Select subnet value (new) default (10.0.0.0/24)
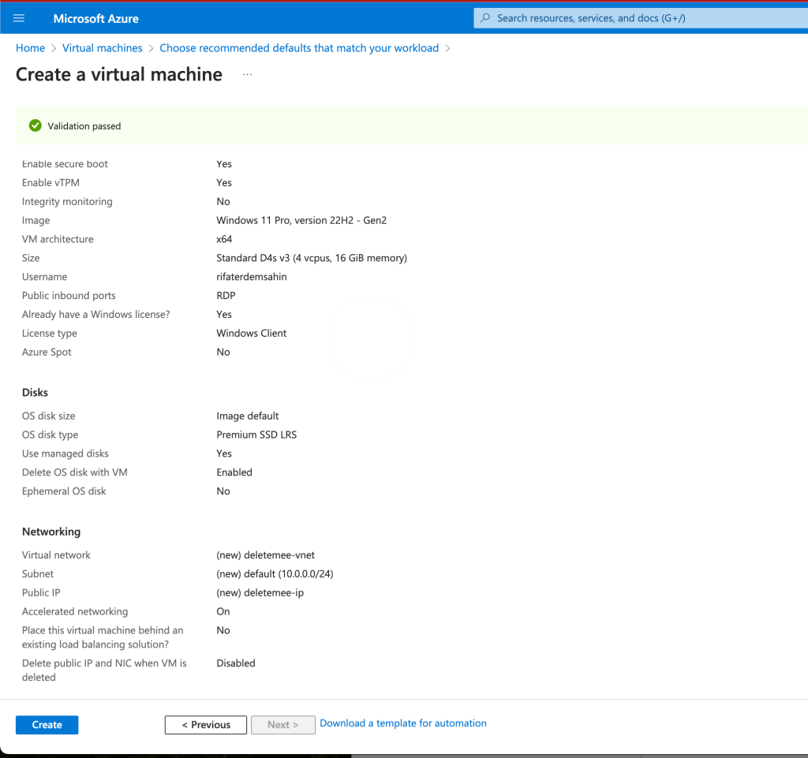 [275, 574]
